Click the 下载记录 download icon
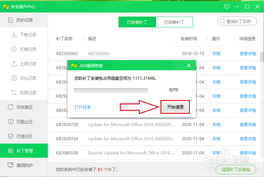 coord(14,35)
